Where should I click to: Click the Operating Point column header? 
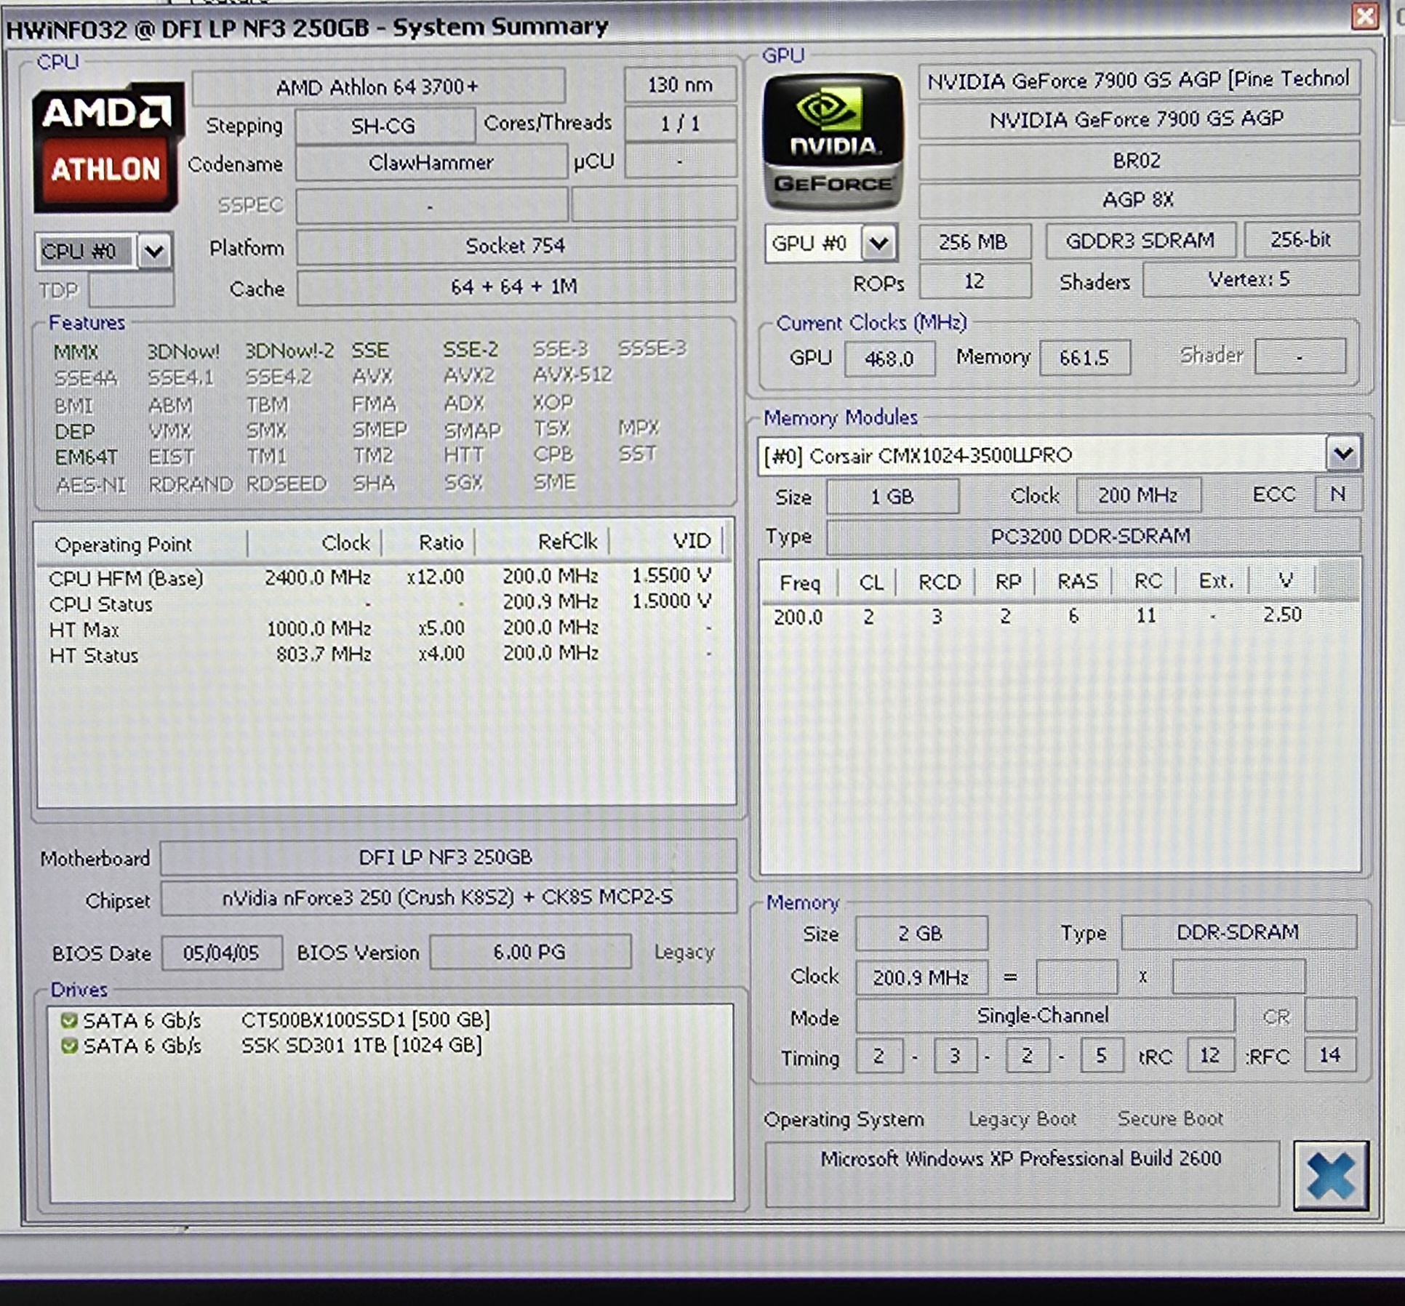(124, 544)
